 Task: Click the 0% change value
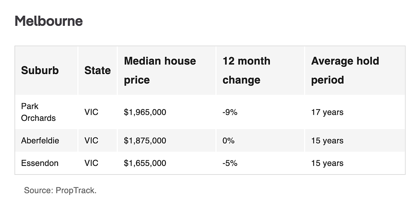(228, 141)
